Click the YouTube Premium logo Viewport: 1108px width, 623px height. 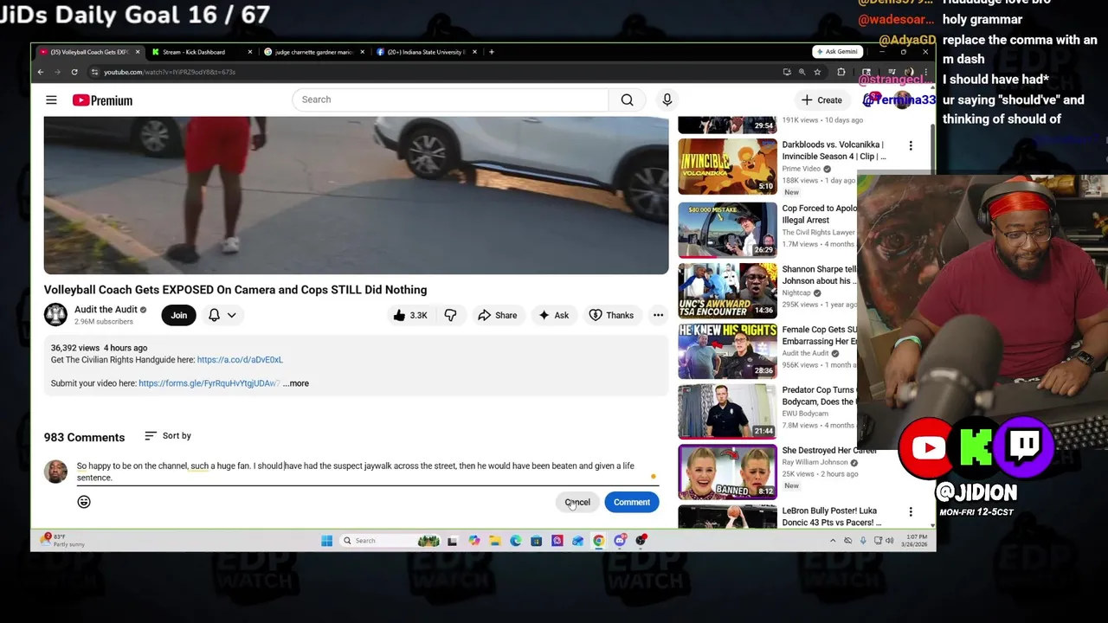pos(102,100)
